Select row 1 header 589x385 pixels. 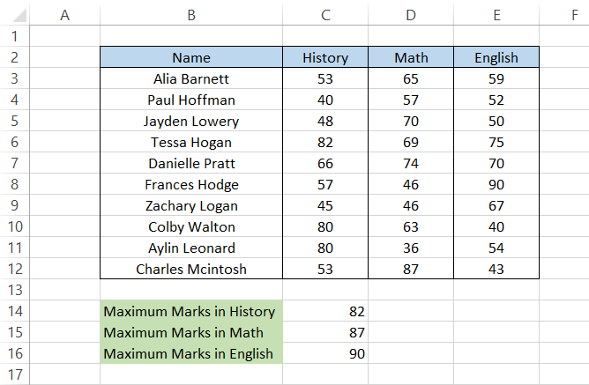(x=15, y=36)
